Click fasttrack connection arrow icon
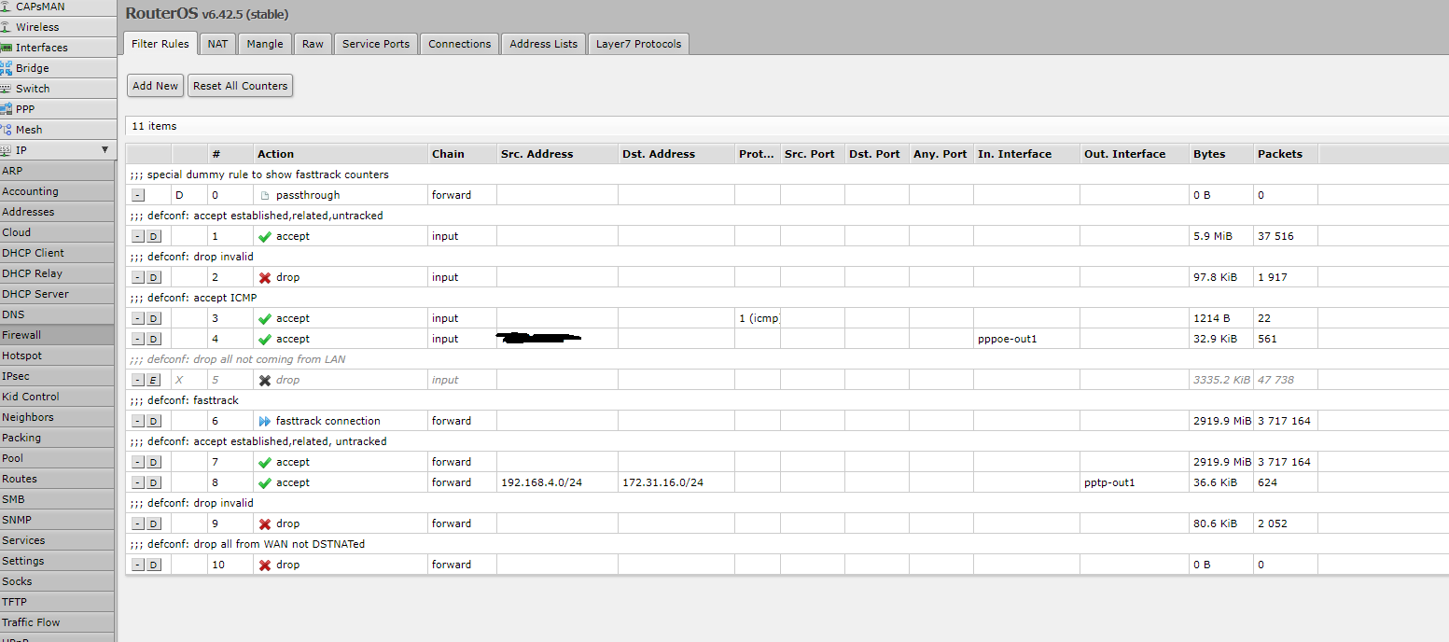The width and height of the screenshot is (1449, 642). [x=265, y=421]
